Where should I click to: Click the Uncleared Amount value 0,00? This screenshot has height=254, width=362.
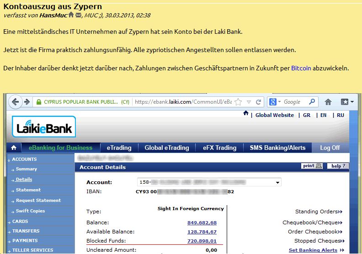click(x=211, y=250)
